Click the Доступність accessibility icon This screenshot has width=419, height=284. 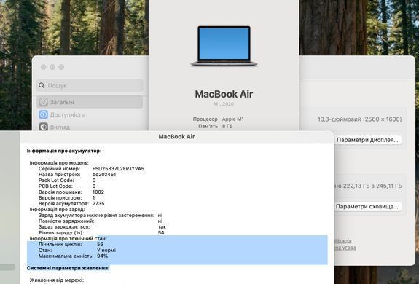point(43,114)
